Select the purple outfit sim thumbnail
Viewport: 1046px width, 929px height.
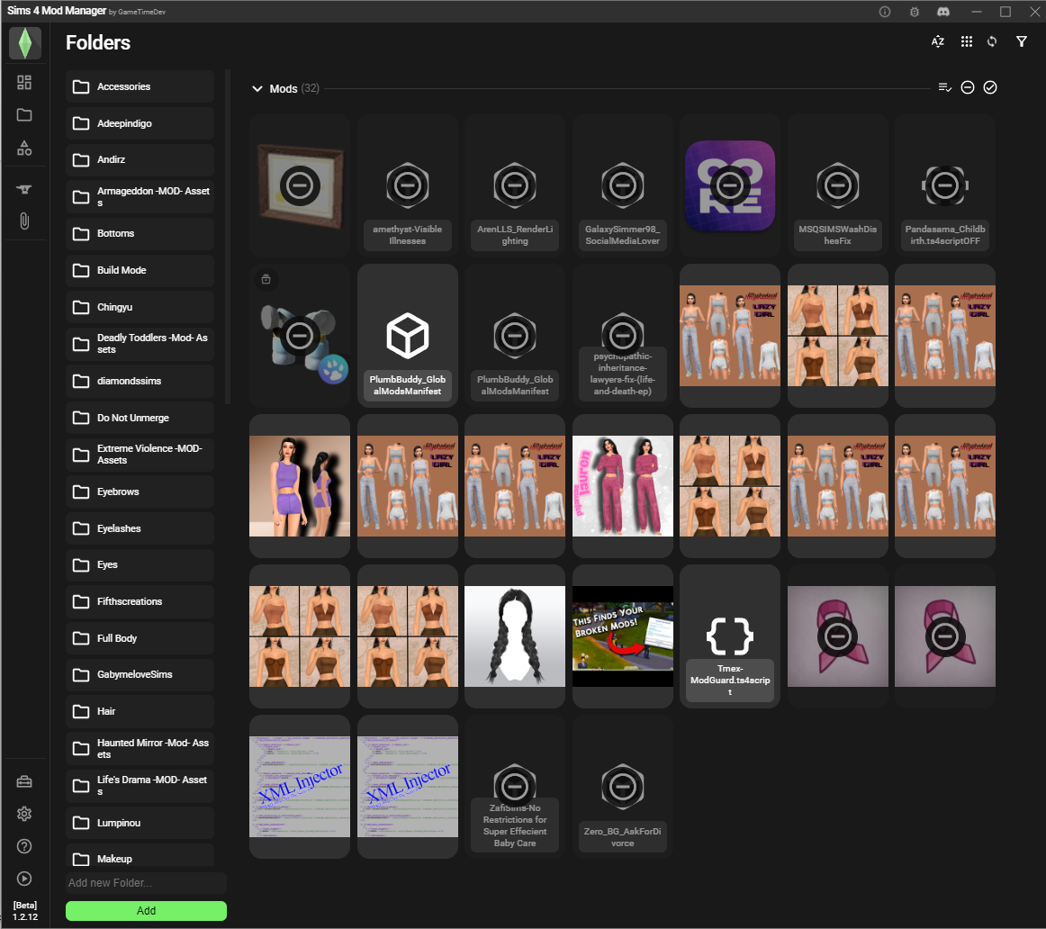pyautogui.click(x=300, y=486)
